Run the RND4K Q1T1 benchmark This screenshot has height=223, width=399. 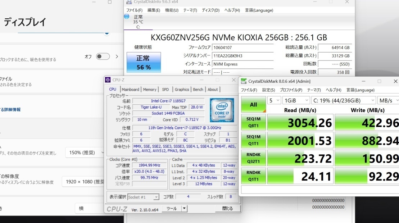pyautogui.click(x=253, y=176)
